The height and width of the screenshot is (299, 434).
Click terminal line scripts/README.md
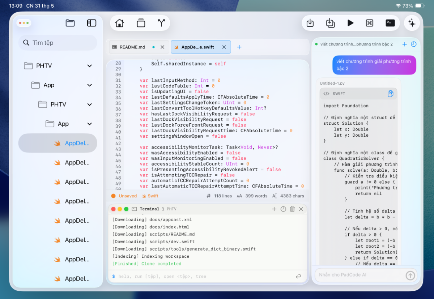153,234
